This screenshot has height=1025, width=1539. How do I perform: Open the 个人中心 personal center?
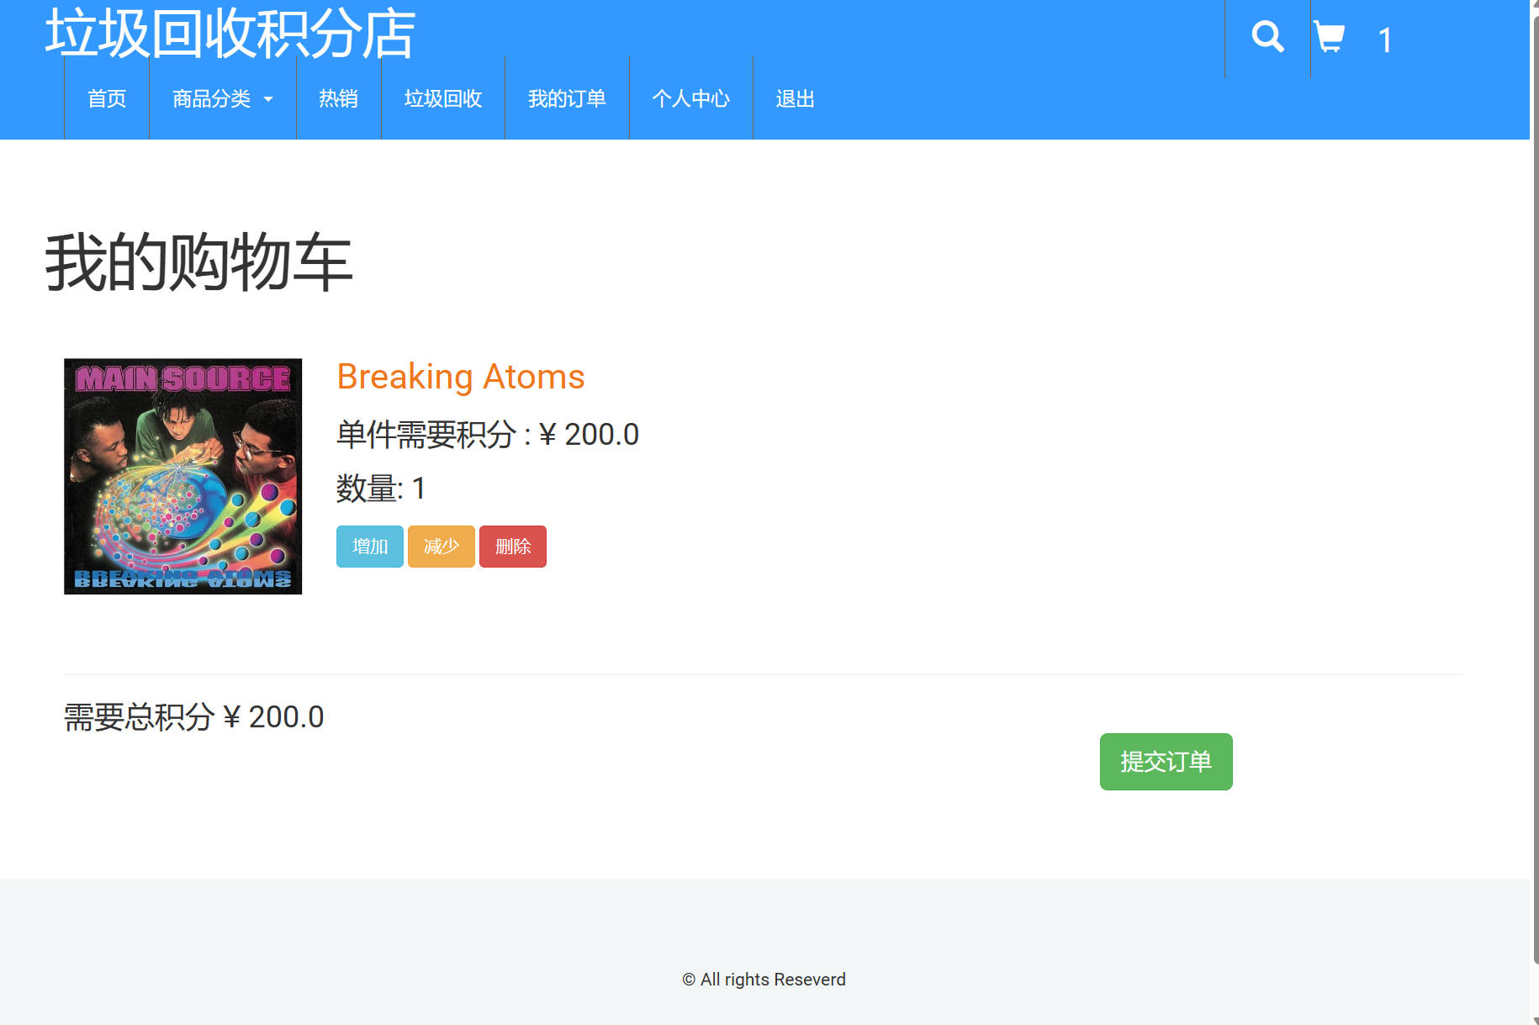pyautogui.click(x=690, y=98)
